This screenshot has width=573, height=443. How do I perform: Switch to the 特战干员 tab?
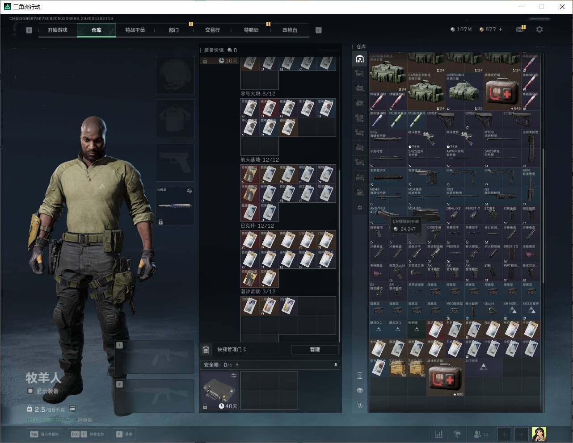(135, 30)
